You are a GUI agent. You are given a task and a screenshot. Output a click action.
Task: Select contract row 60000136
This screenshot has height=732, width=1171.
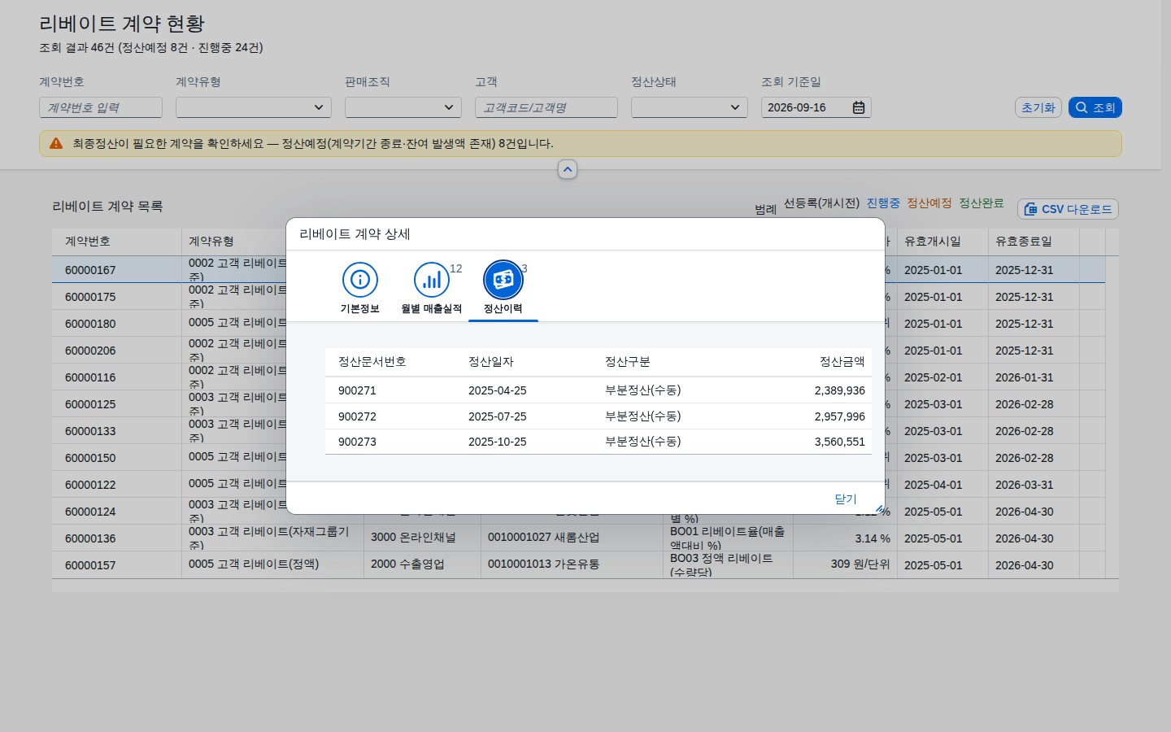coord(90,538)
